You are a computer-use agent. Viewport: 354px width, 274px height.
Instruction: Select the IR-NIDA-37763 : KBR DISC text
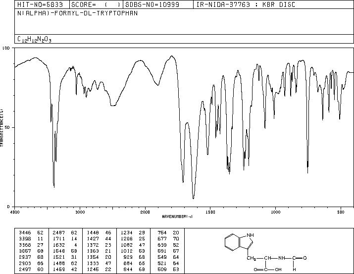[x=246, y=4]
